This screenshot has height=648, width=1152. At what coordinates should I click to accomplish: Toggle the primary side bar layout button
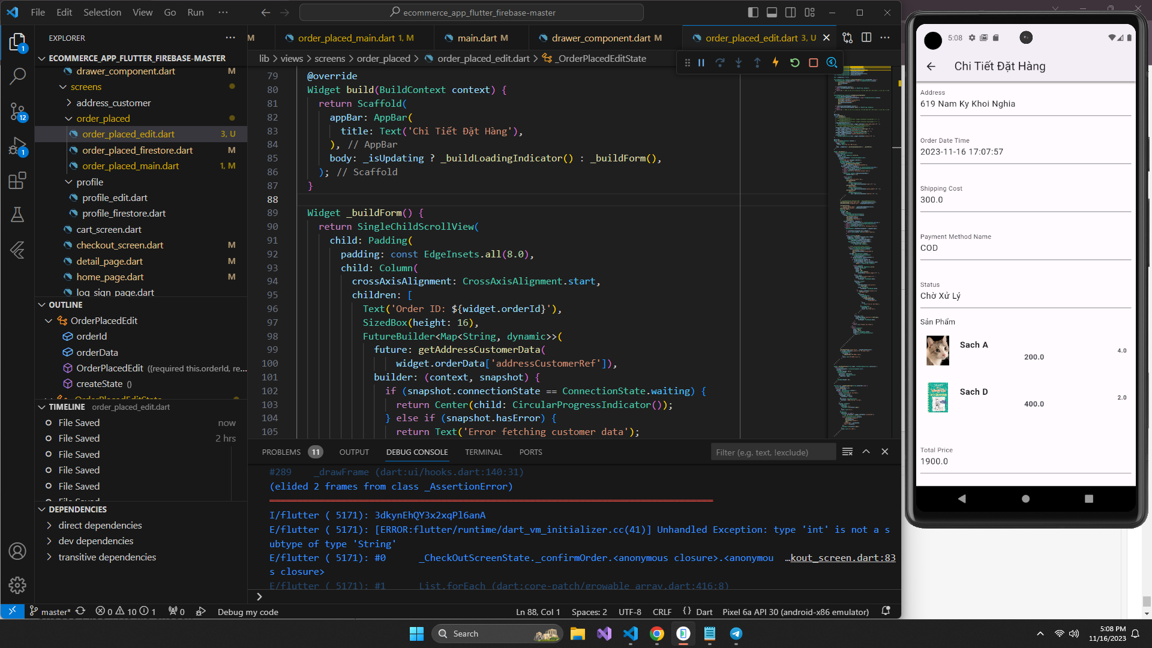(x=753, y=13)
